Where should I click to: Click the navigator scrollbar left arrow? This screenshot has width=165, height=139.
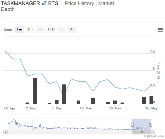point(5,132)
